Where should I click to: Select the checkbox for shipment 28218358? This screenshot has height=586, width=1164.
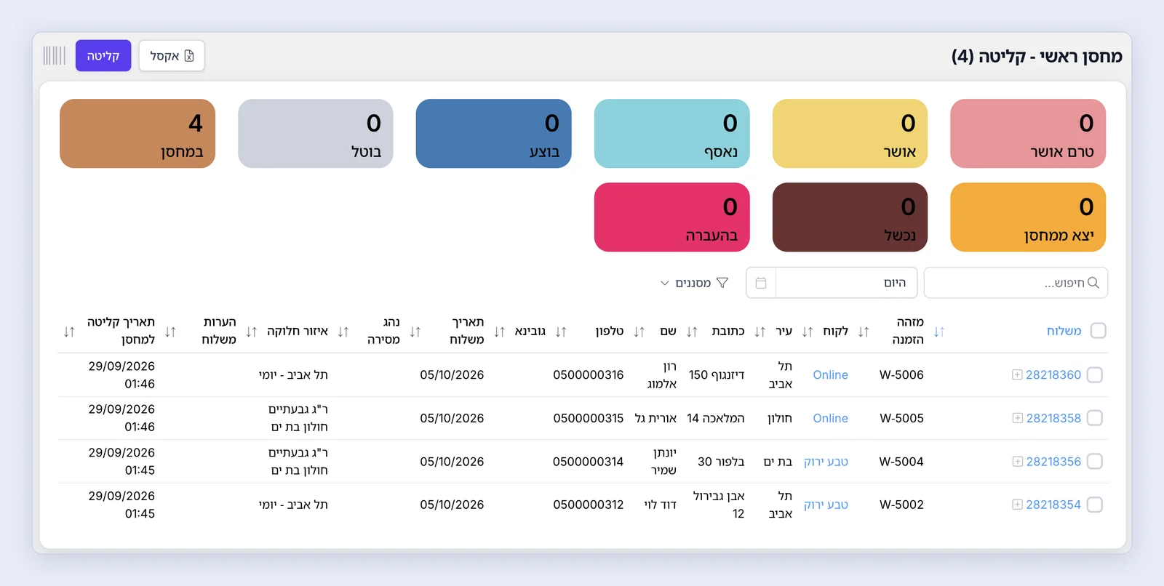coord(1095,418)
